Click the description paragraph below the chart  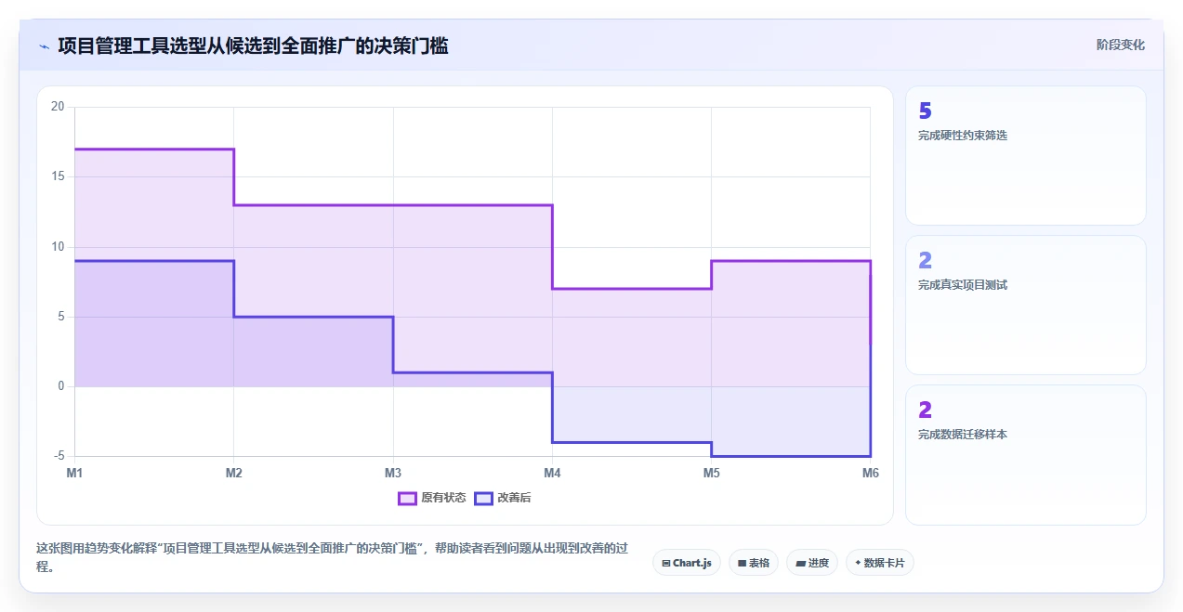coord(335,557)
